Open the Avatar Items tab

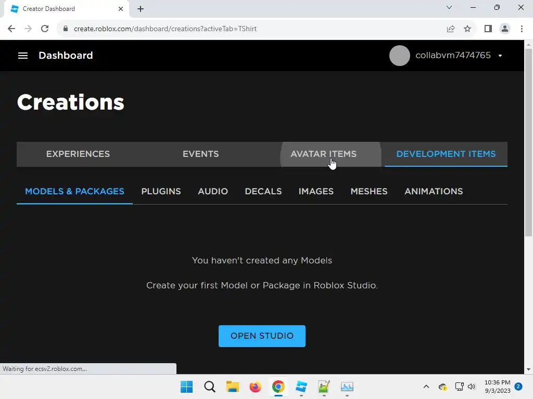click(323, 154)
